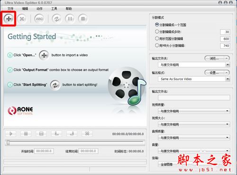This screenshot has width=237, height=175.
Task: Open the 动作 menu
Action: [39, 9]
